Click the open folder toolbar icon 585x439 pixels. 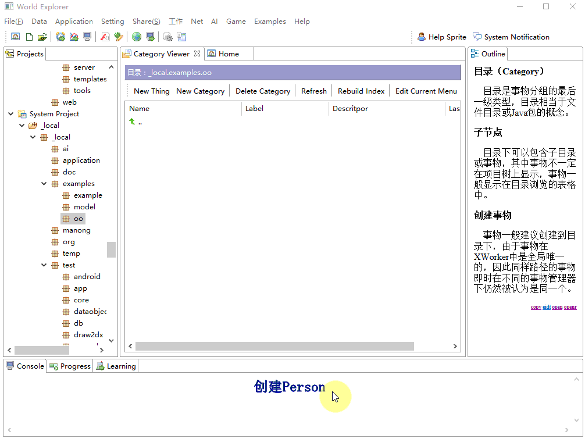click(42, 37)
